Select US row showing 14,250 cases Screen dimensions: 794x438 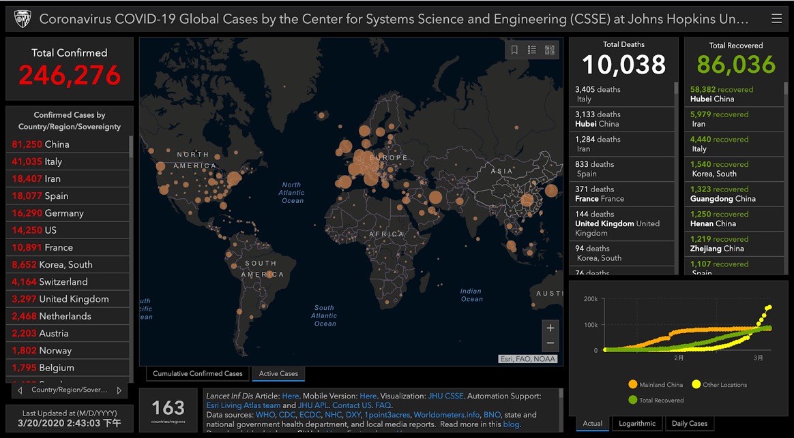[68, 230]
